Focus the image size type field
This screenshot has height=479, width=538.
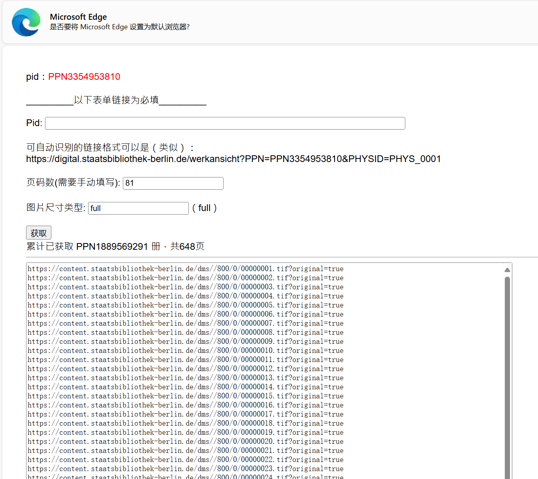[x=138, y=208]
